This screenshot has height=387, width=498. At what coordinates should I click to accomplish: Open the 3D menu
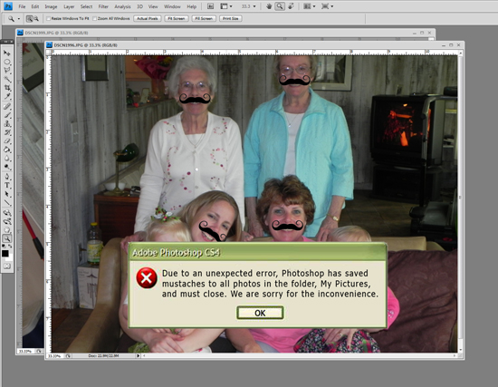pyautogui.click(x=139, y=6)
